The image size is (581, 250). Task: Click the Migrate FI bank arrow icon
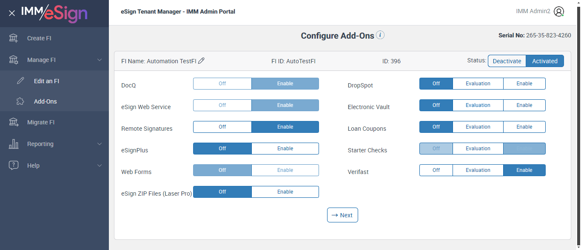click(x=14, y=122)
